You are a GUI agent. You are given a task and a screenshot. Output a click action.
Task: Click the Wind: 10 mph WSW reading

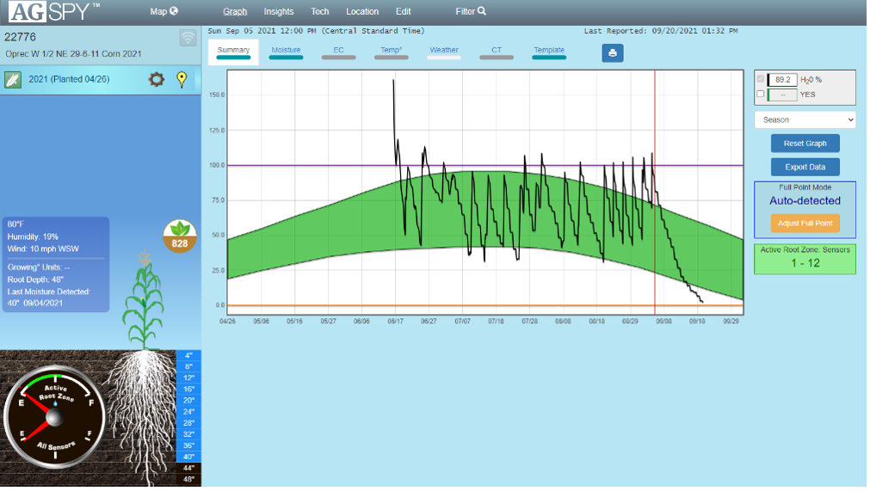coord(43,250)
